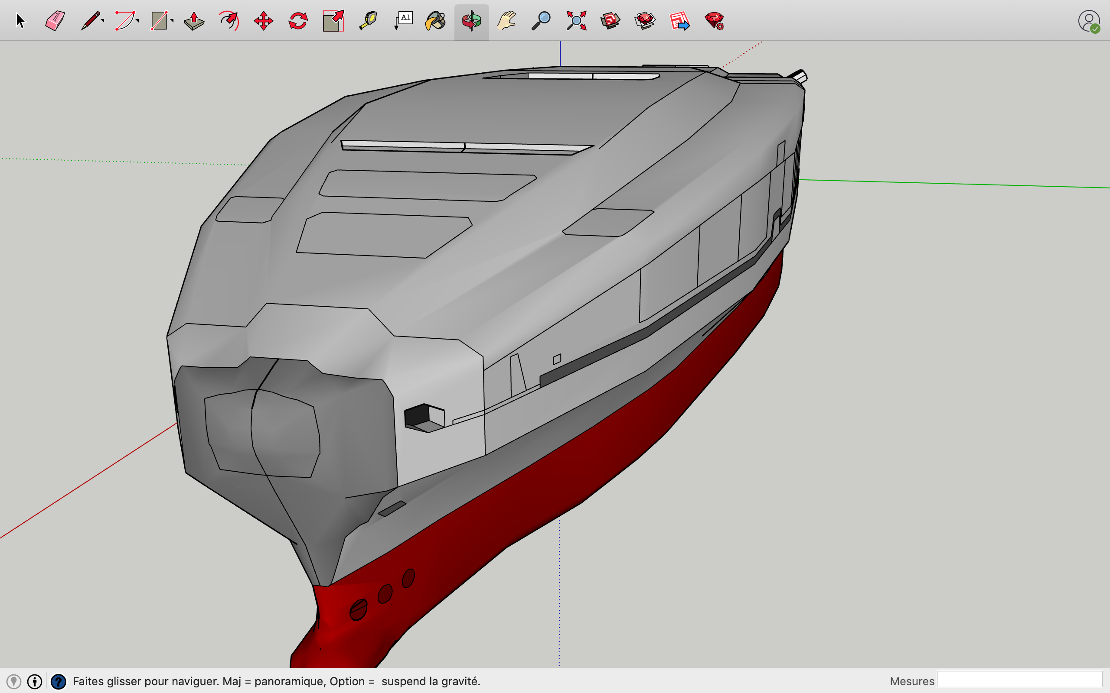Select the Eraser tool

54,19
